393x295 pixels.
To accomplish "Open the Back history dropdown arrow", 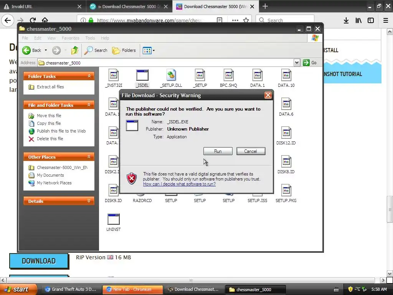I will [x=46, y=50].
